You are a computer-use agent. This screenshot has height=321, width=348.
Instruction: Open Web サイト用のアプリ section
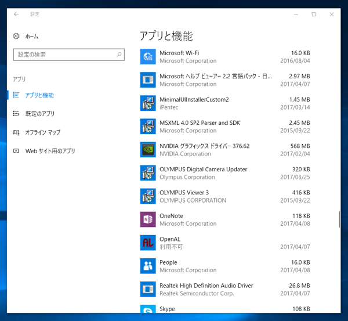tap(50, 151)
